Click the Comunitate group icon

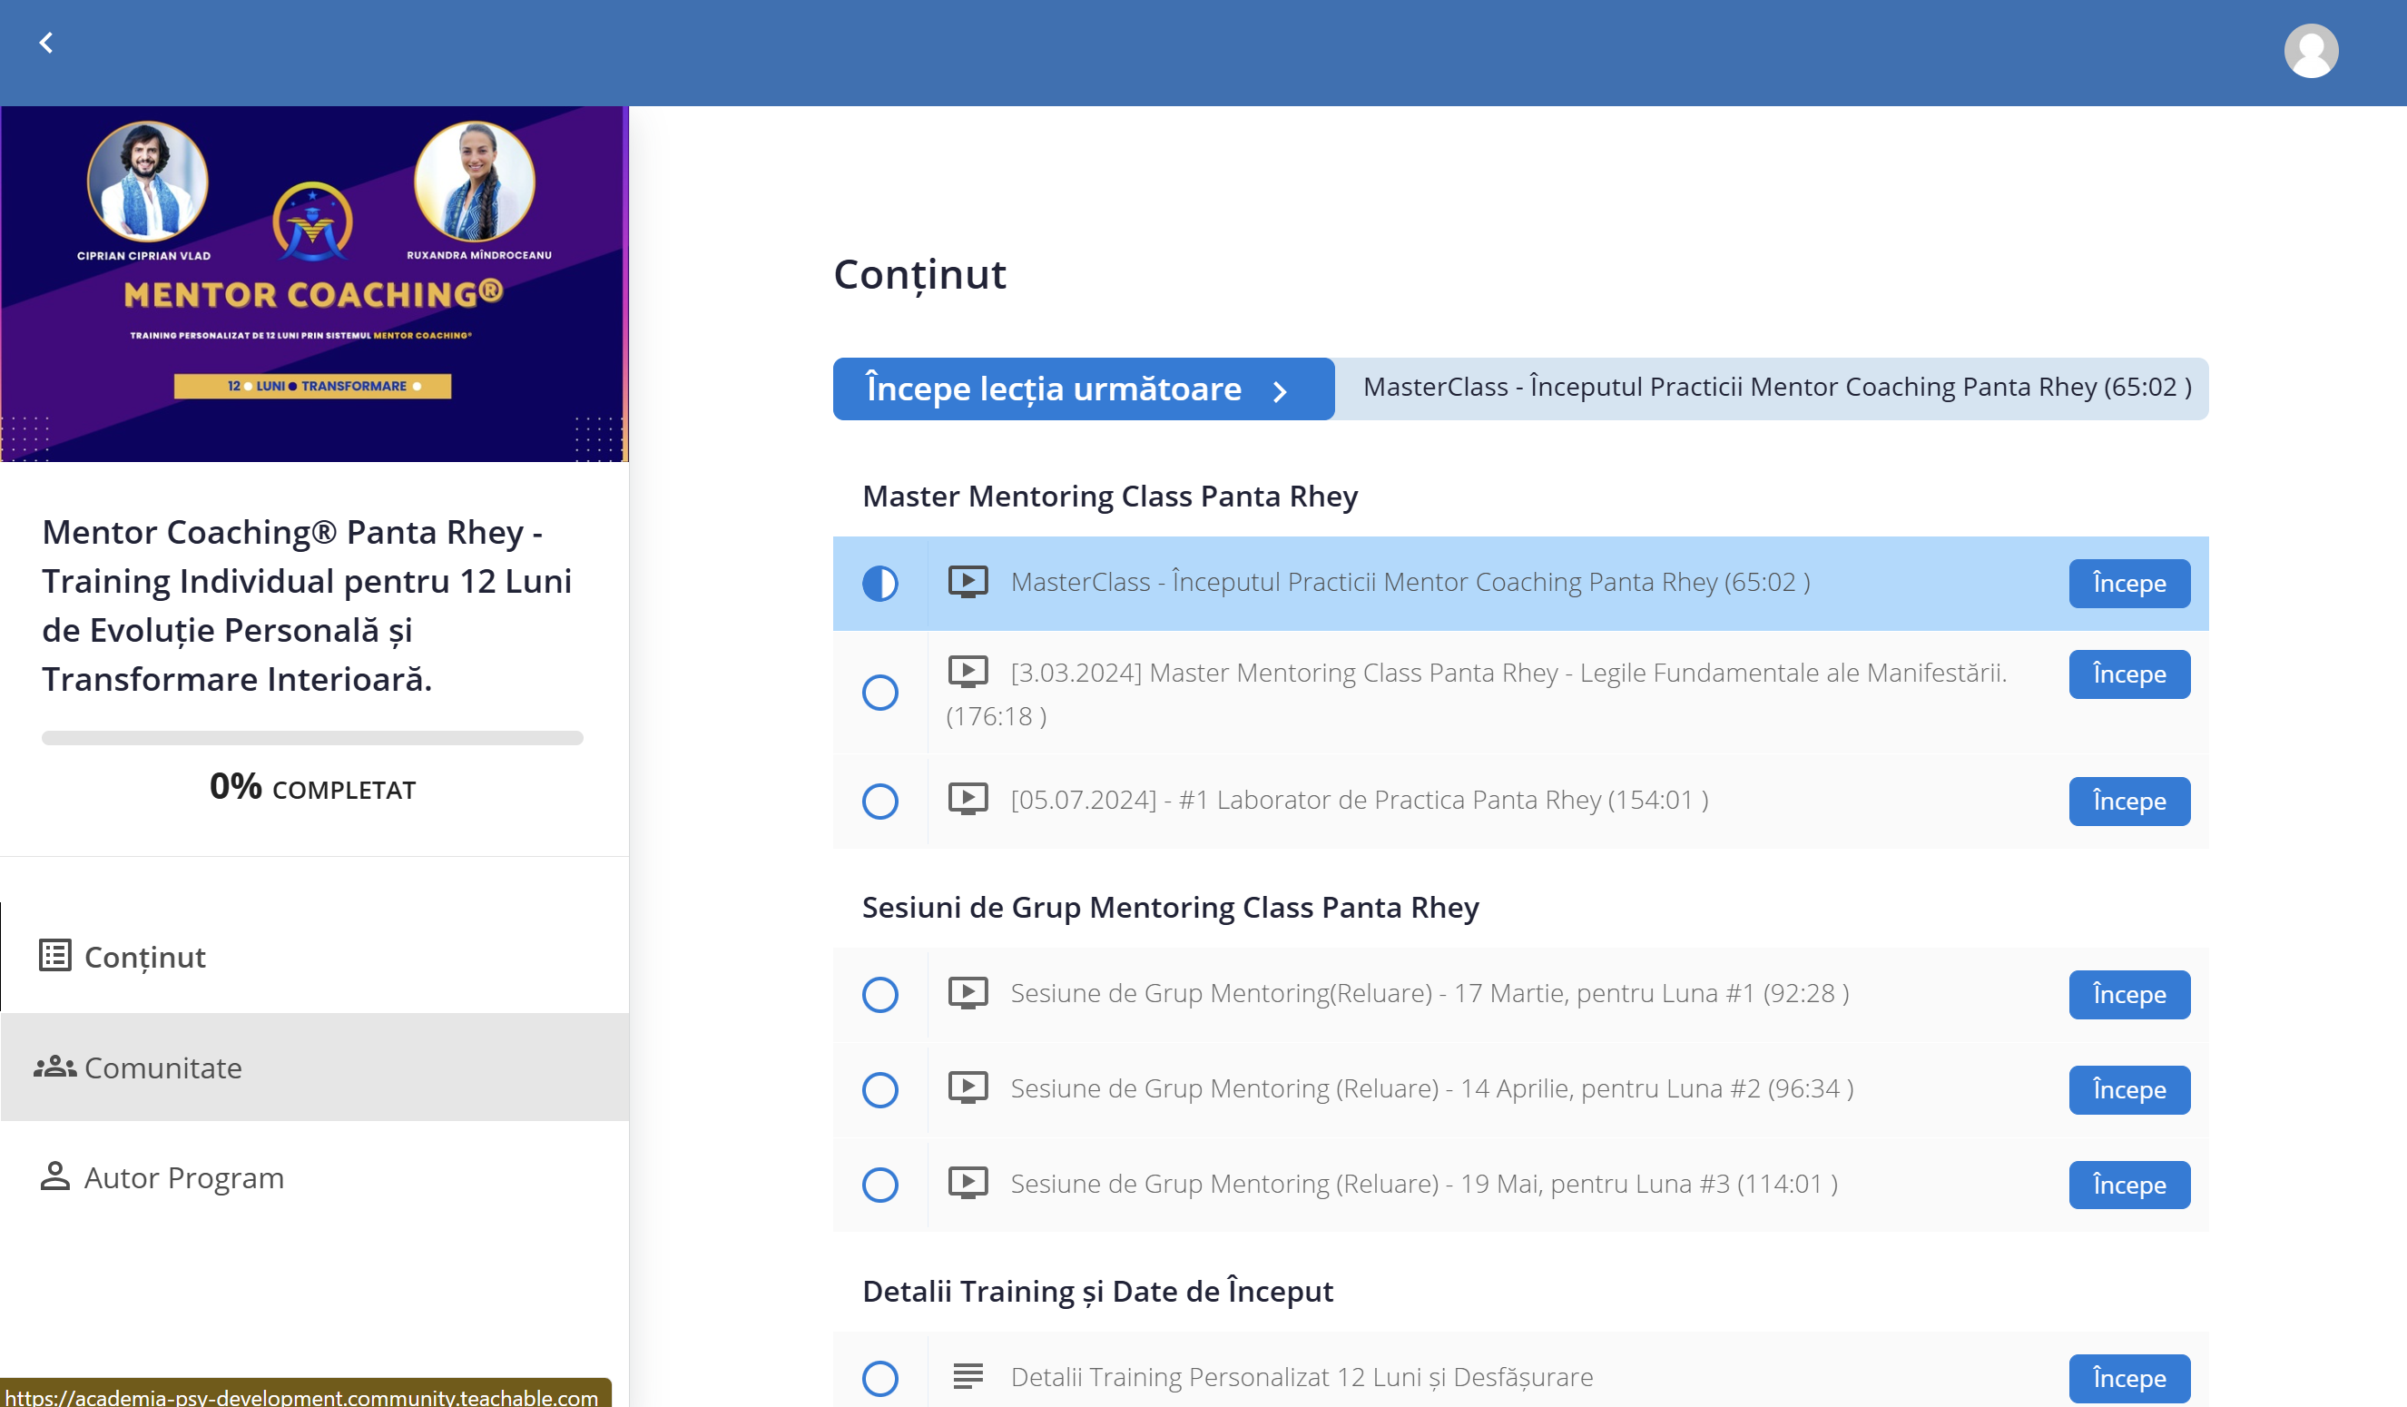tap(54, 1066)
